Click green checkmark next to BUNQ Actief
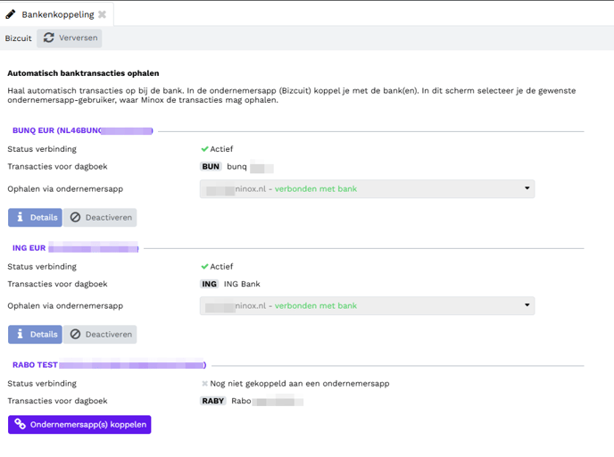This screenshot has width=614, height=457. coord(204,149)
